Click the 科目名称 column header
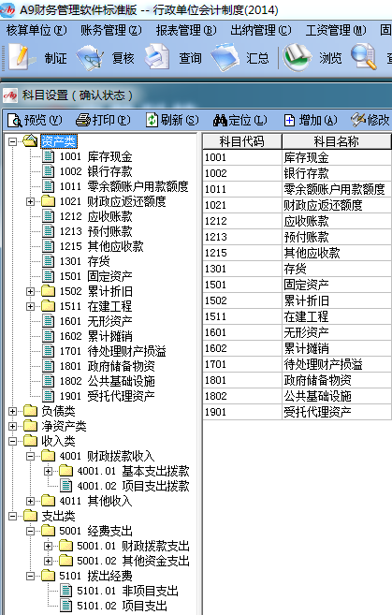 click(337, 141)
